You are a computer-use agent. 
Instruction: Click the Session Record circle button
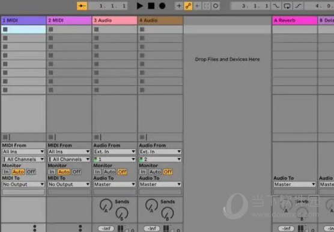[x=216, y=6]
